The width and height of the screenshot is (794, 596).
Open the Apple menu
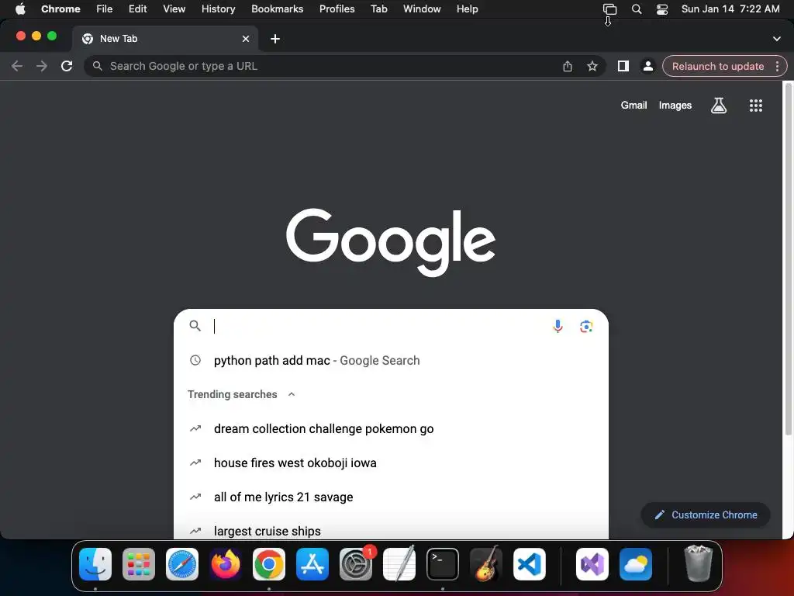(x=20, y=9)
